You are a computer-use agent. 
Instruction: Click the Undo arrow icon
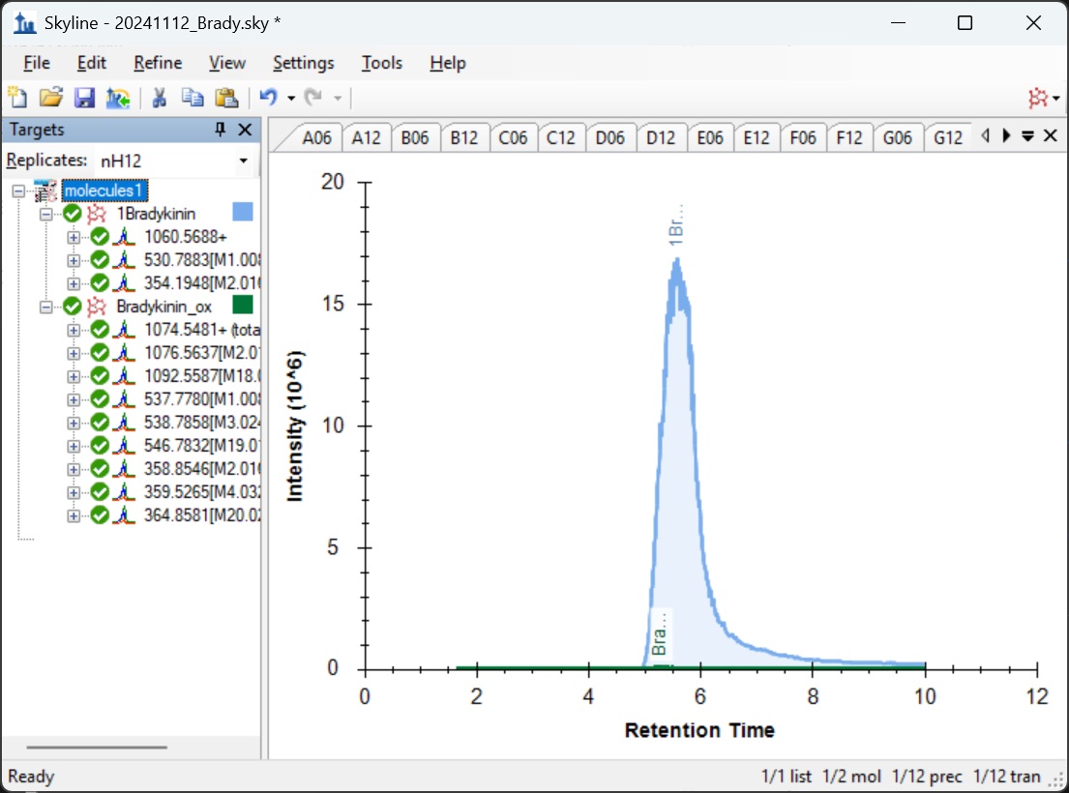[x=268, y=98]
